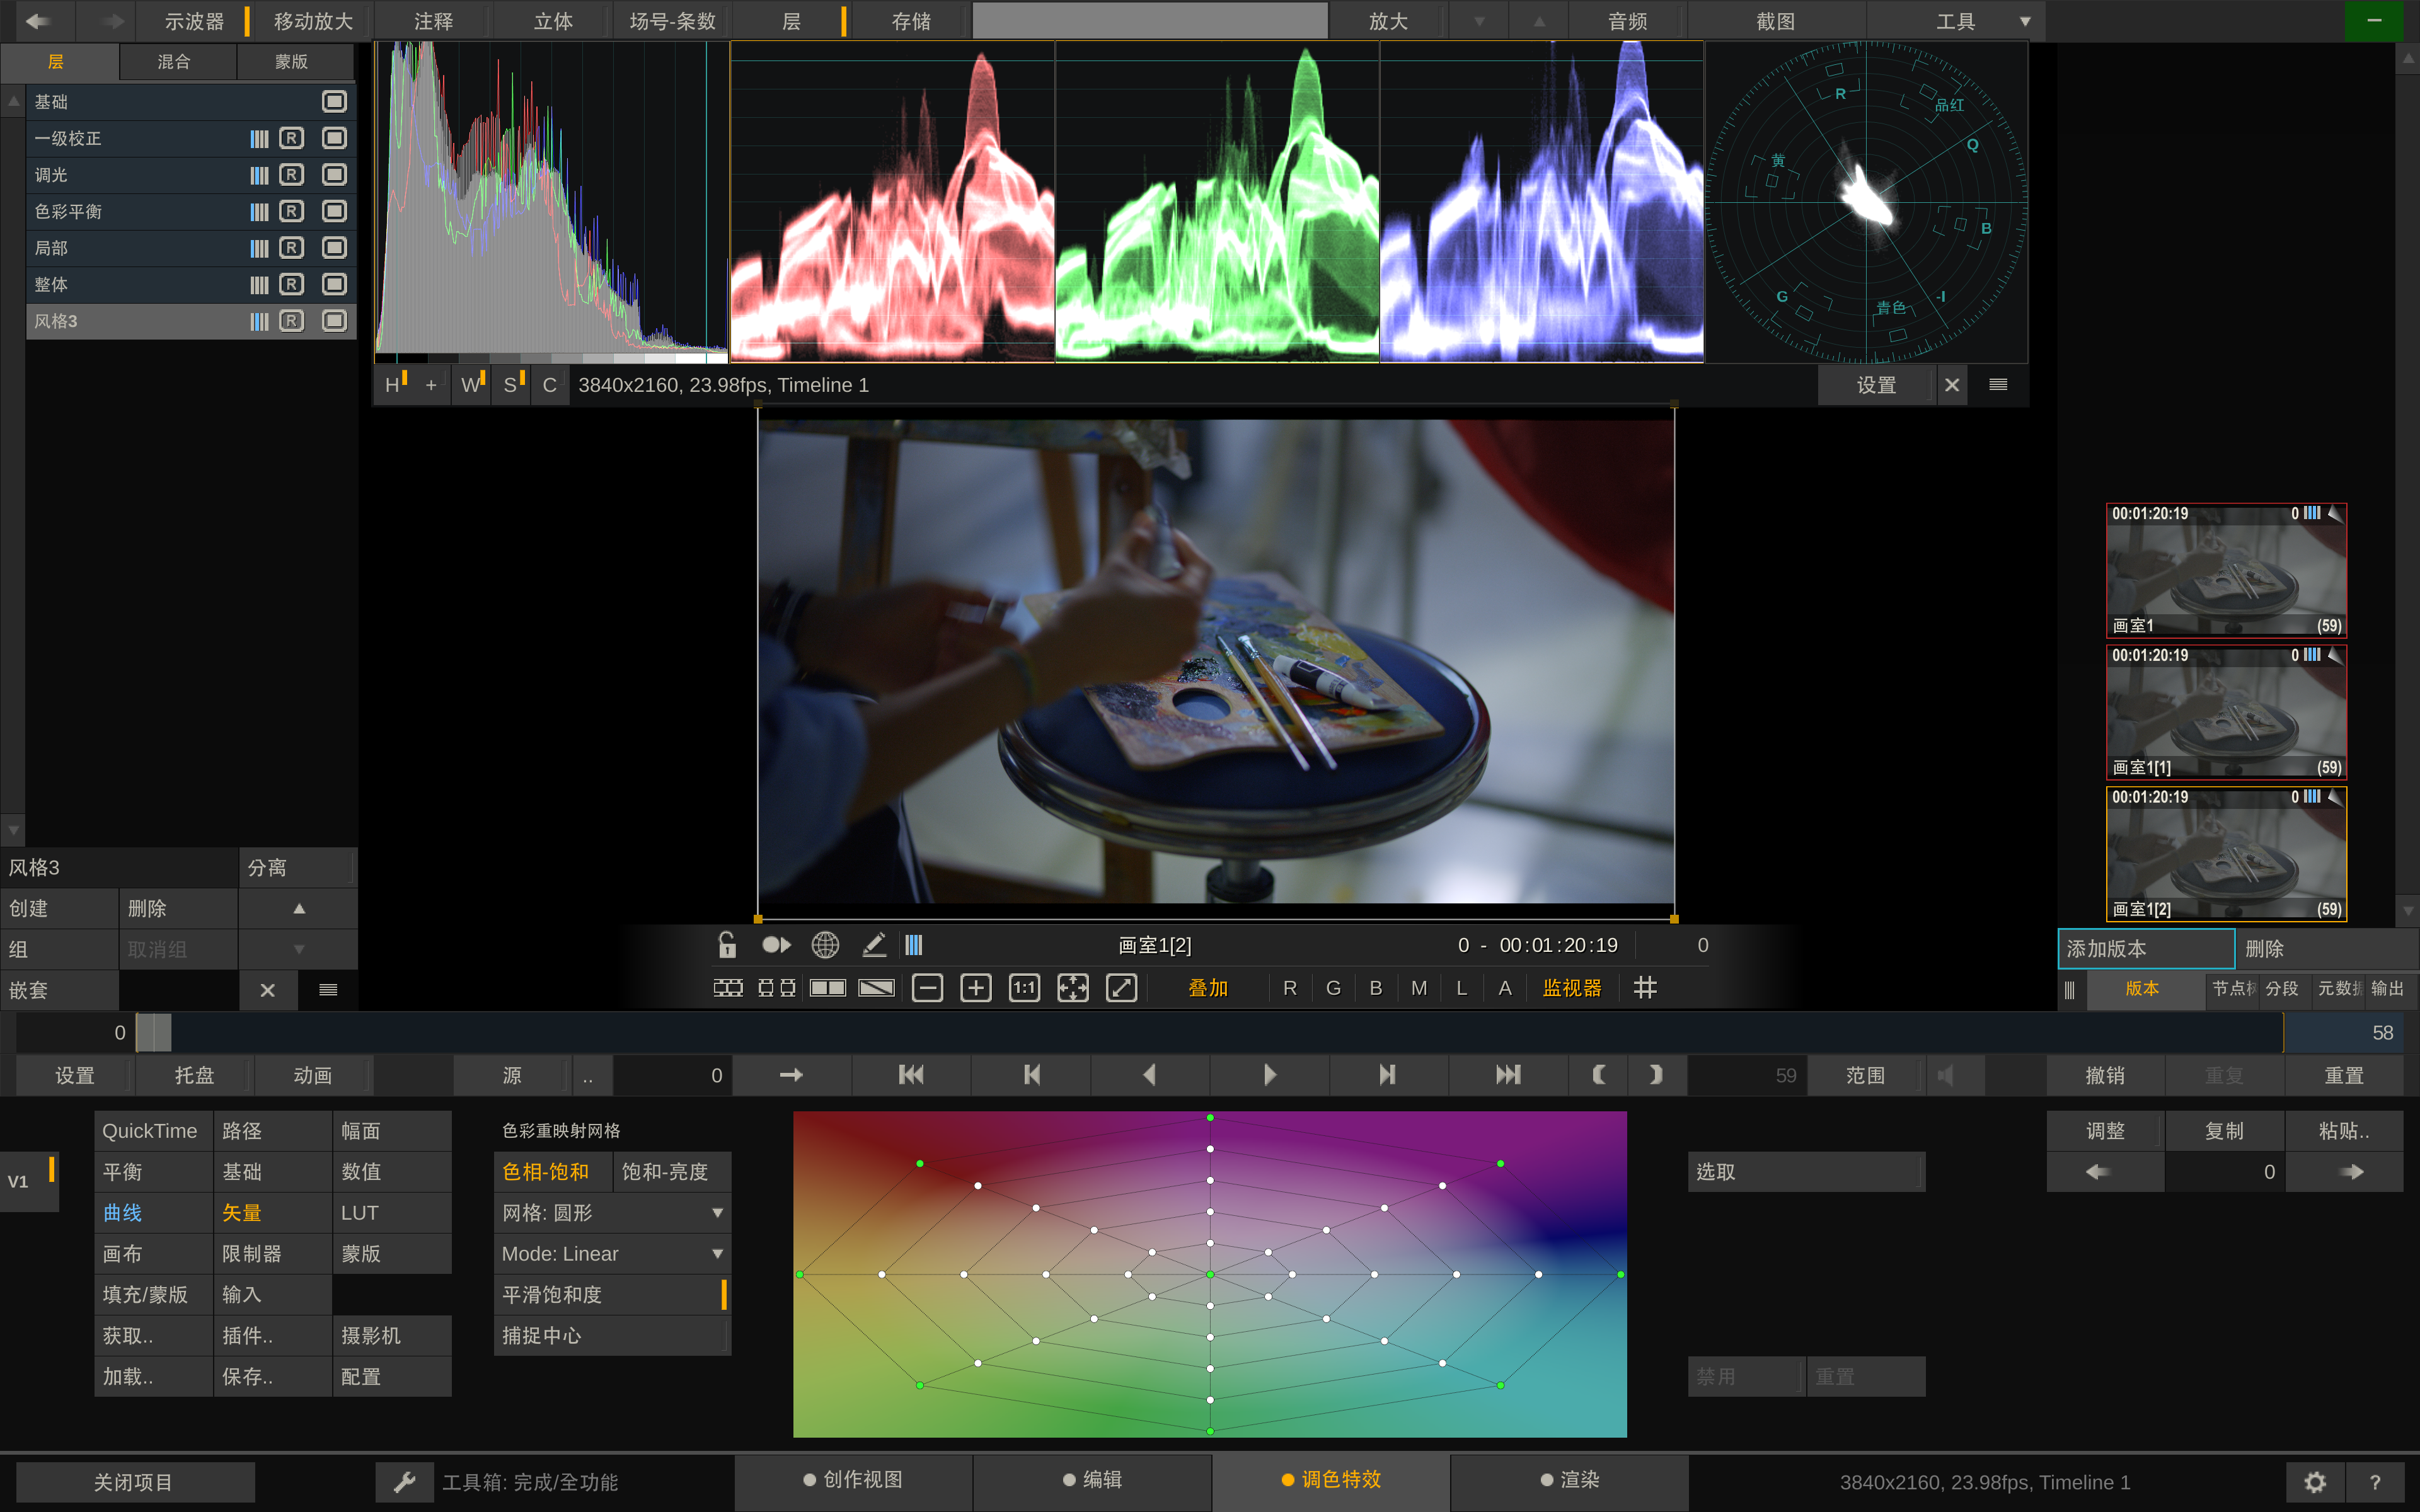The width and height of the screenshot is (2420, 1512).
Task: Click the 1:1 zoom icon
Action: [x=1024, y=988]
